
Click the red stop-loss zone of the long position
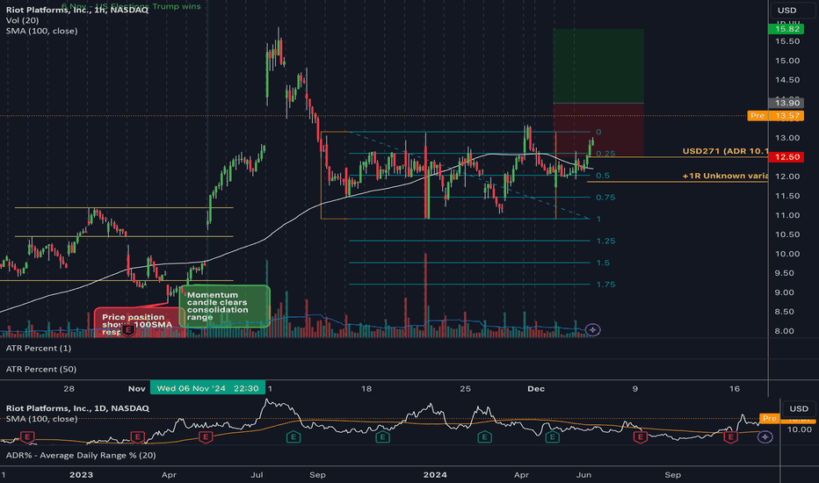pos(598,130)
